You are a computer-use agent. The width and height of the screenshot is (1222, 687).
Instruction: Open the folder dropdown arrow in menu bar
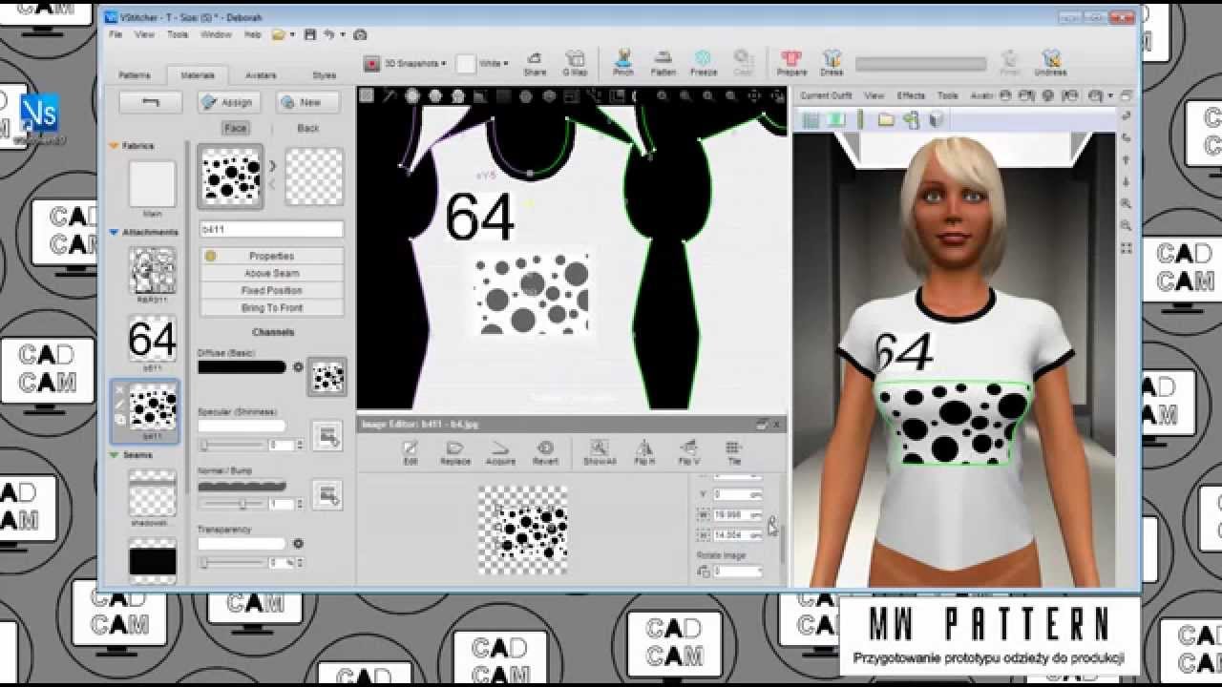292,35
